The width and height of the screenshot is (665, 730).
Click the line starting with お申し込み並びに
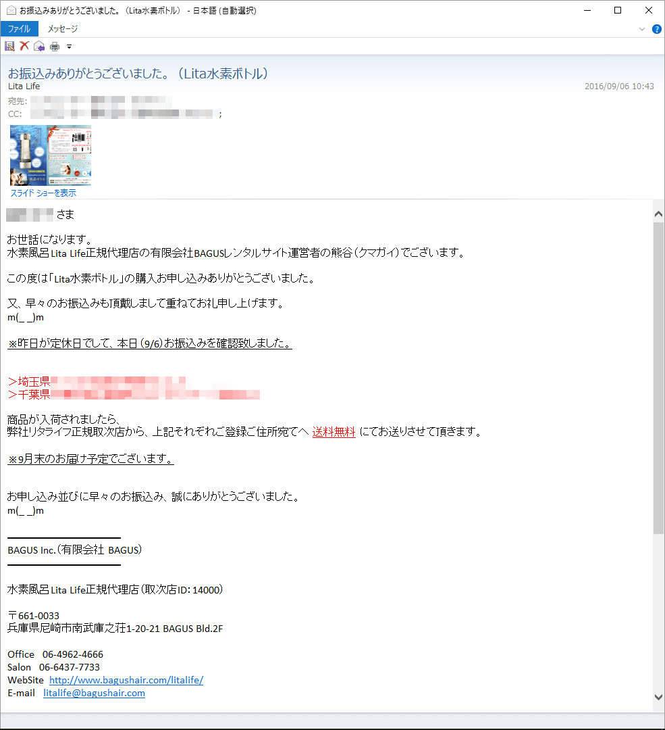coord(153,497)
